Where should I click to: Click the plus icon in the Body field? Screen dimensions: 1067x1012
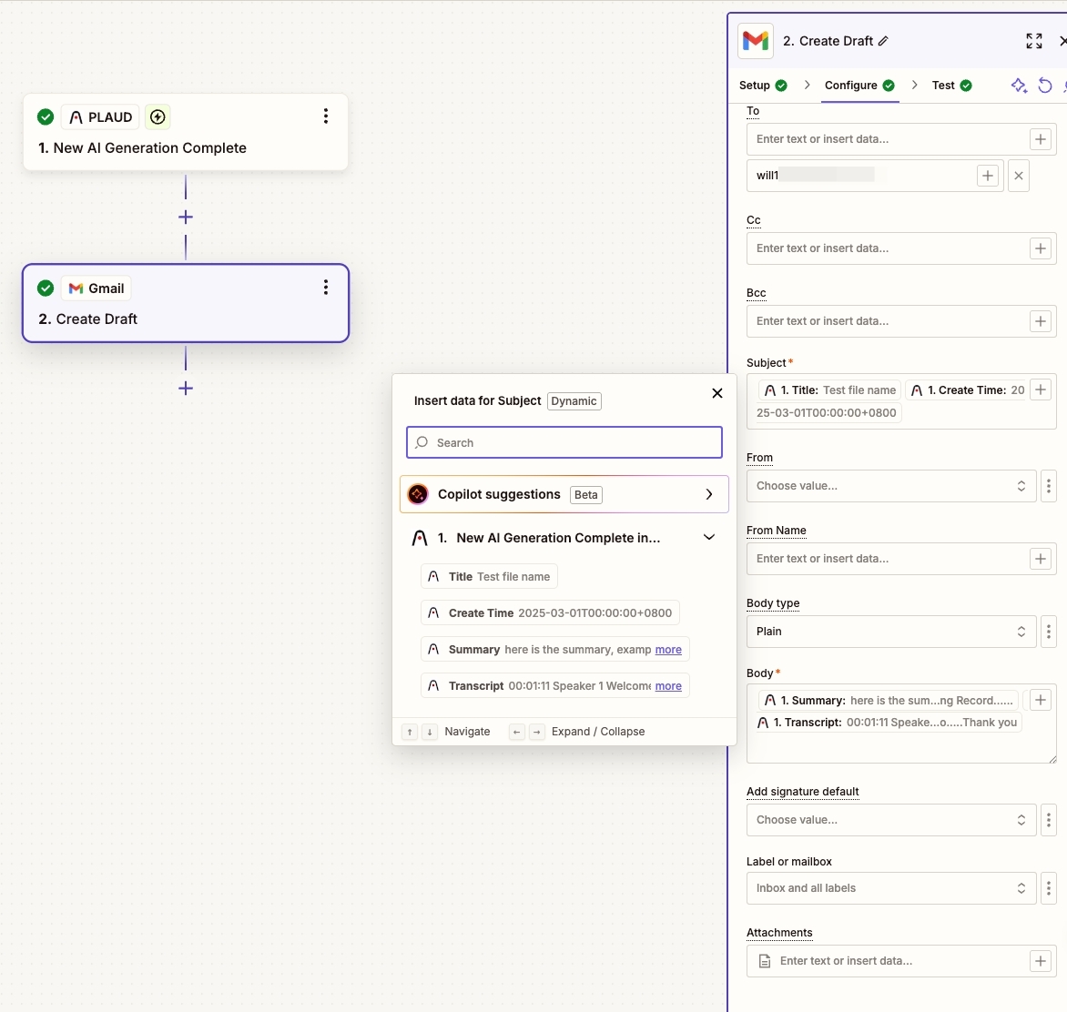point(1041,700)
